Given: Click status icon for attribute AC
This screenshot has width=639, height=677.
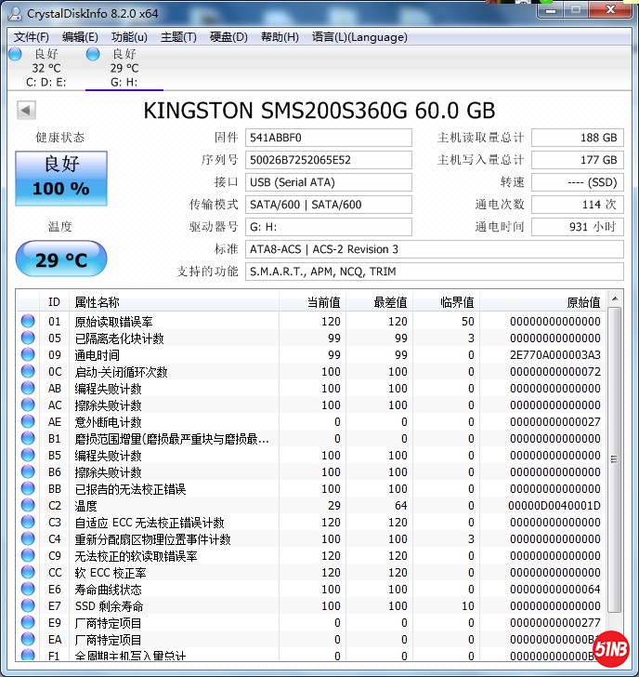Looking at the screenshot, I should [x=28, y=405].
